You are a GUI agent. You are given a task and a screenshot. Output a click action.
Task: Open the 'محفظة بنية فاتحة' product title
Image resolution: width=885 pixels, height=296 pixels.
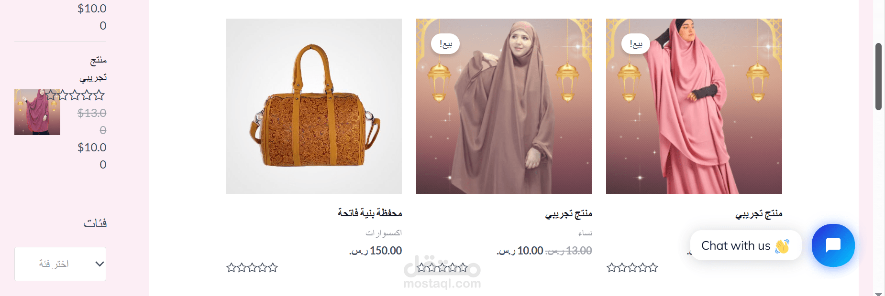pyautogui.click(x=370, y=213)
